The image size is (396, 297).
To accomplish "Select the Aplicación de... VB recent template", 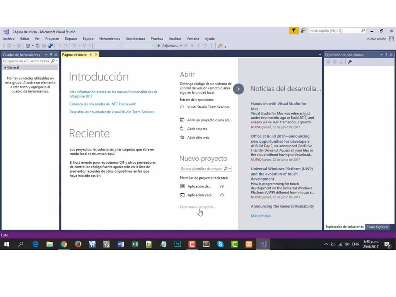I will 202,186.
